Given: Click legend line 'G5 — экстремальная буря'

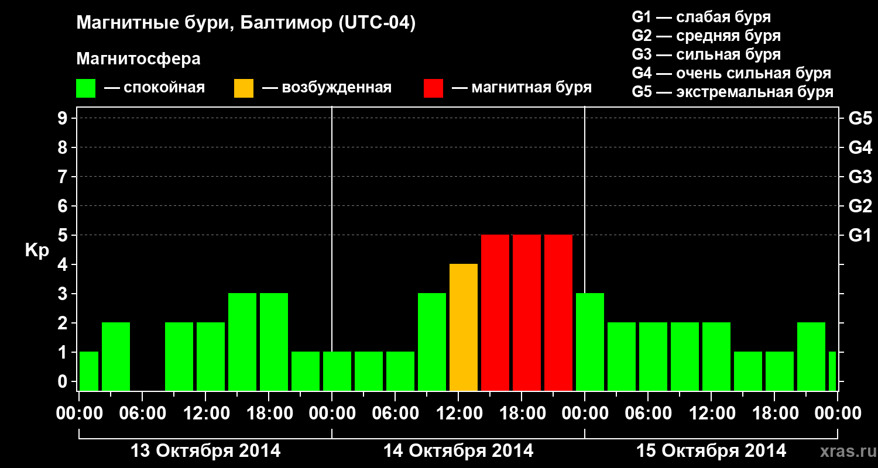Looking at the screenshot, I should [732, 92].
